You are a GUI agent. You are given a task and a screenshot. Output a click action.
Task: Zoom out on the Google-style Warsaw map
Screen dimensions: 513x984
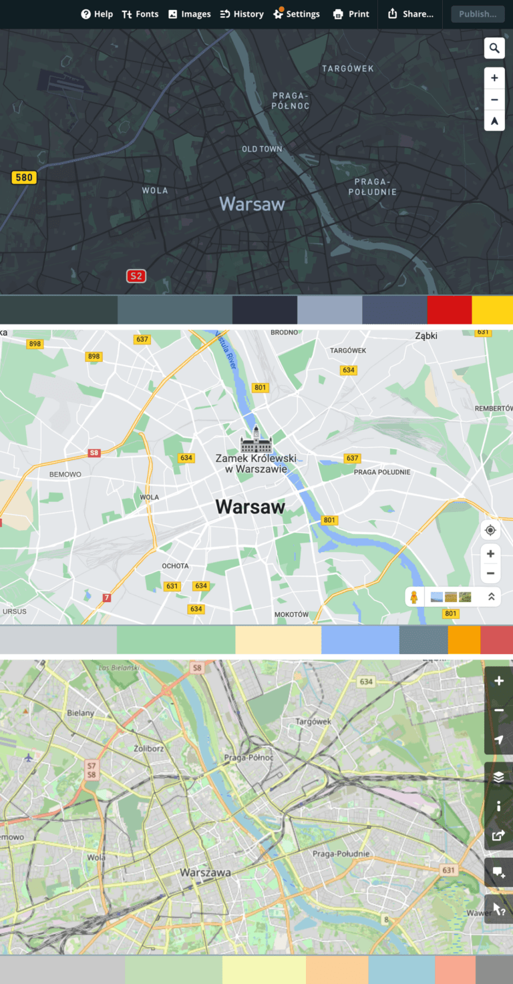490,573
